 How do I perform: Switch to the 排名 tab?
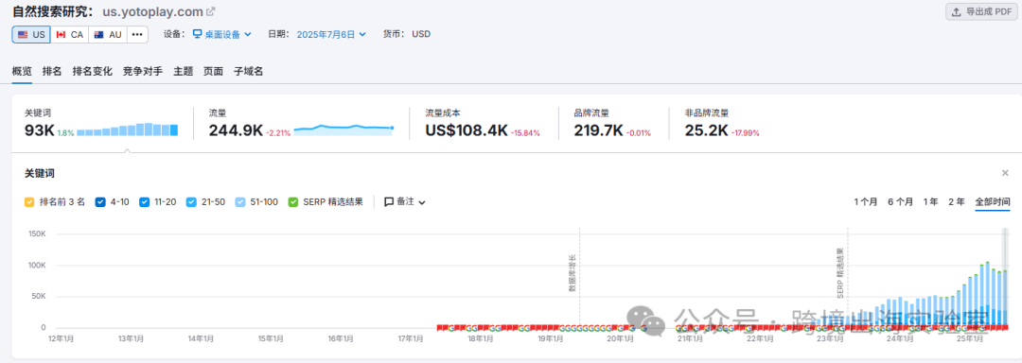click(x=52, y=72)
